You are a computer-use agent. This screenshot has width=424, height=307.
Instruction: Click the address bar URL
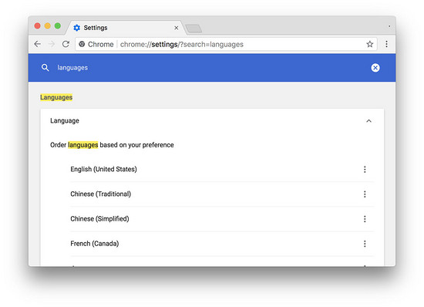point(182,45)
